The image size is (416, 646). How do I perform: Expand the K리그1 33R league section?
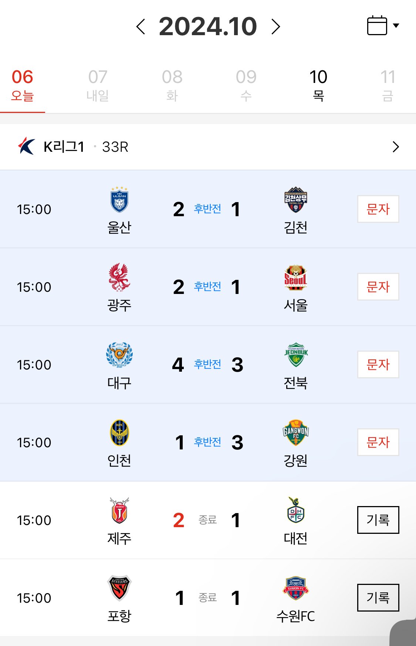[x=395, y=147]
